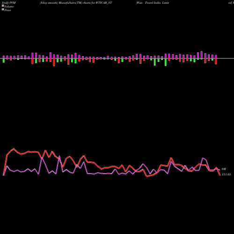Click the '151.05' price value label
Image resolution: width=234 pixels, height=234 pixels.
coord(226,175)
